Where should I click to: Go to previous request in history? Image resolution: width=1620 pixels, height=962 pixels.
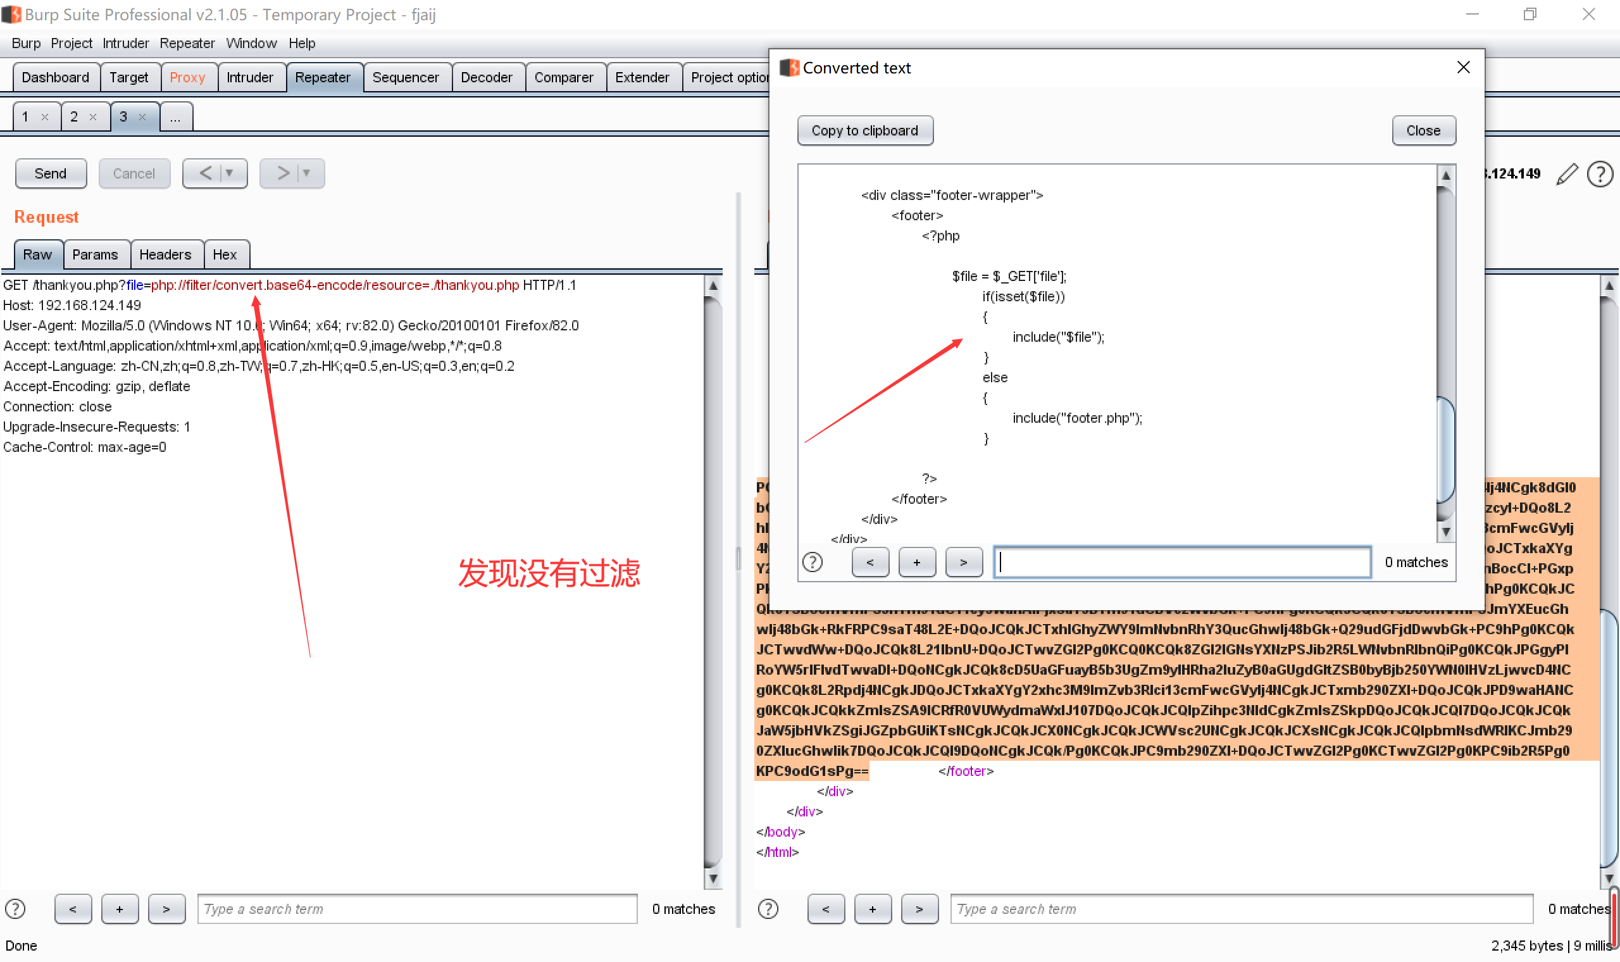206,173
